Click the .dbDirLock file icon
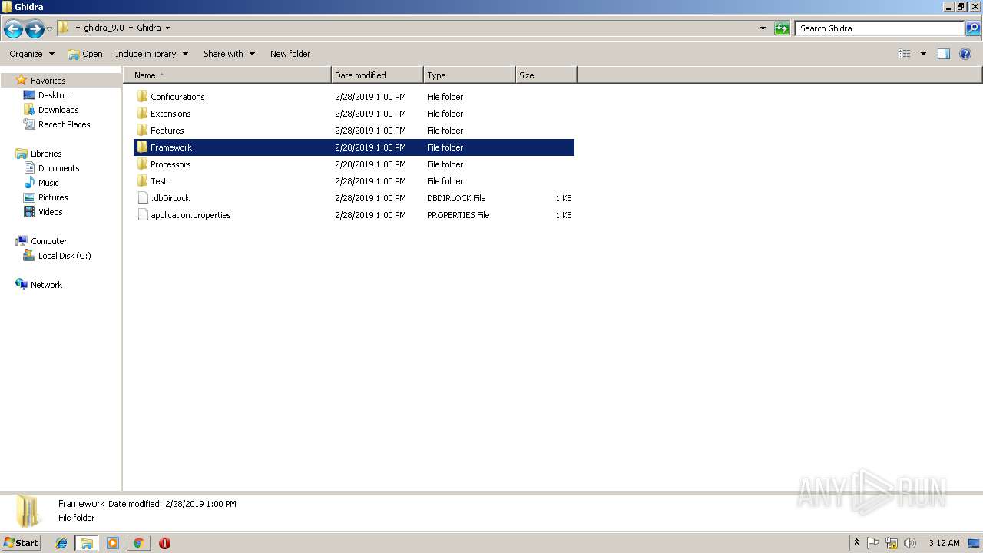The height and width of the screenshot is (553, 983). click(x=142, y=198)
